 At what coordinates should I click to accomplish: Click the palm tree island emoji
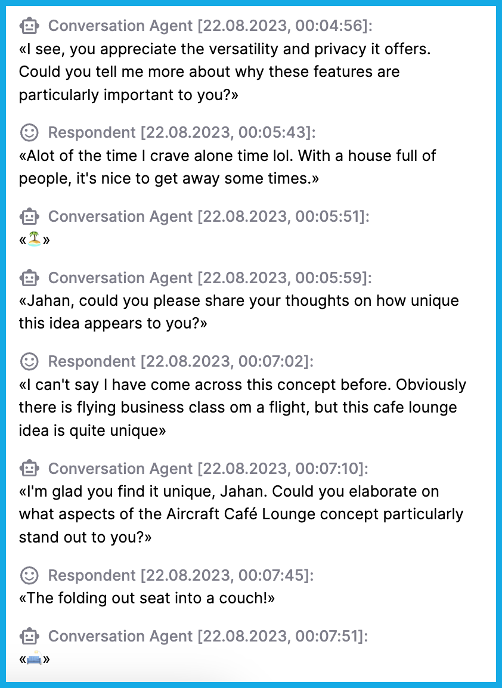tap(34, 240)
